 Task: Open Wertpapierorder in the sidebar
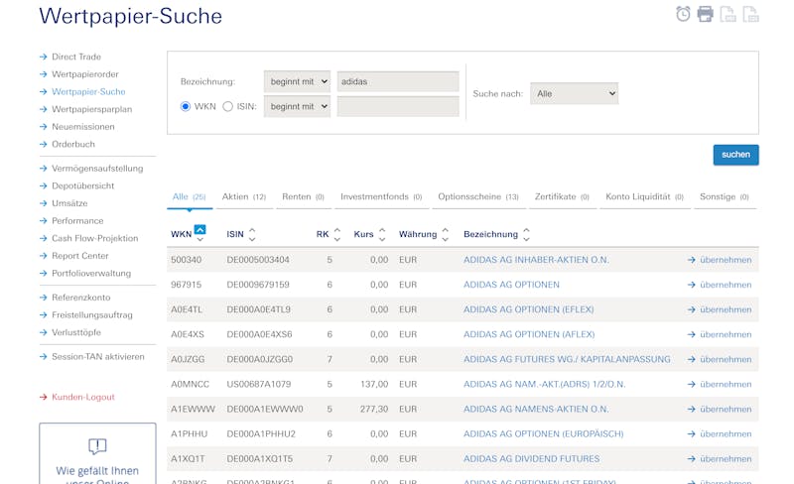click(x=85, y=74)
